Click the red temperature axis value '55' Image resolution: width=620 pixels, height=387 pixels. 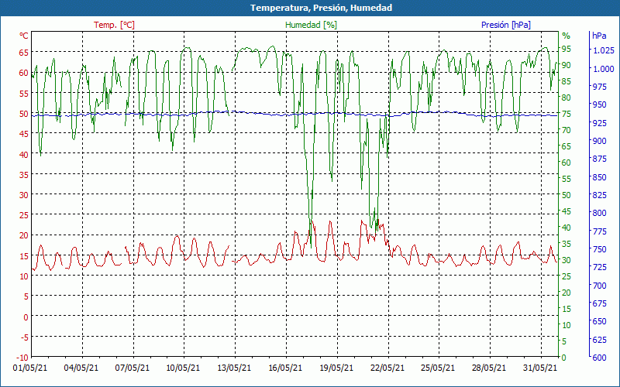pyautogui.click(x=24, y=93)
